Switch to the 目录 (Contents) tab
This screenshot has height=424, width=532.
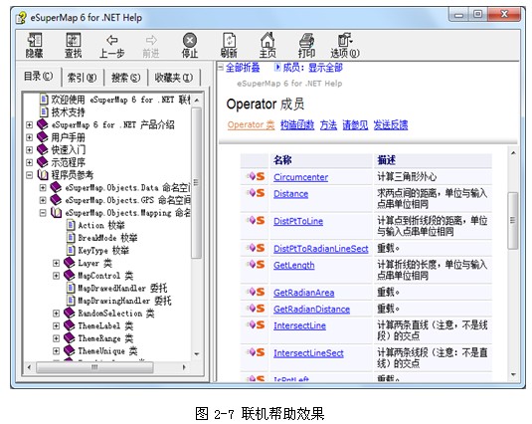pos(38,77)
